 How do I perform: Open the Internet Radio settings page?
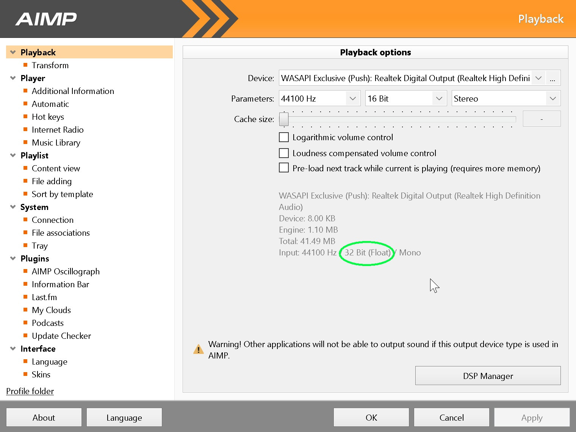(58, 130)
